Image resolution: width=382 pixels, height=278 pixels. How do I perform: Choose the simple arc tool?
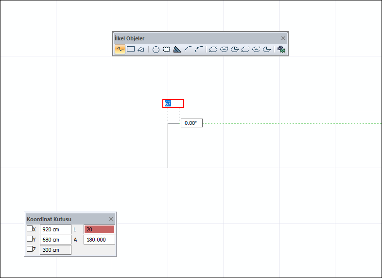point(188,50)
